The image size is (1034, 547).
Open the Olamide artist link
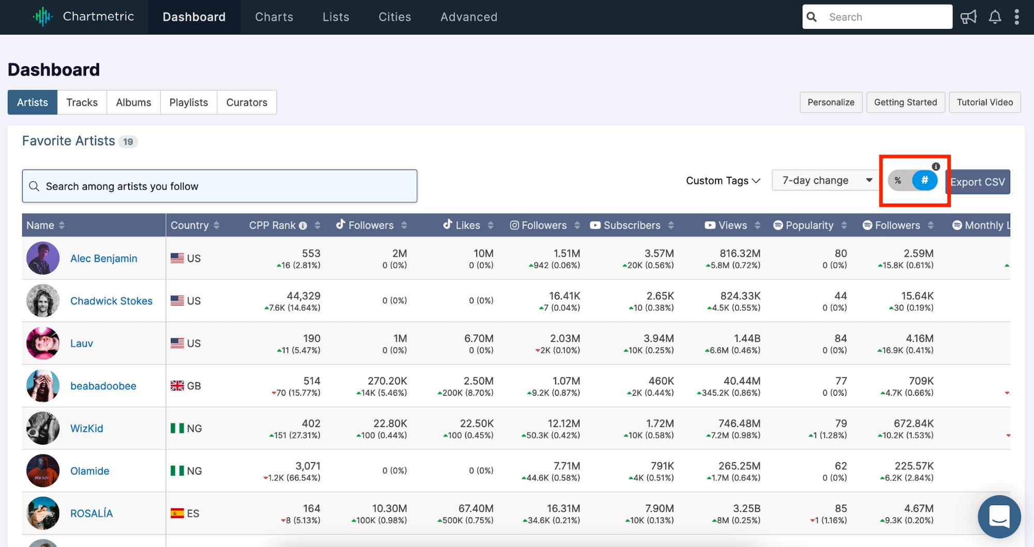pyautogui.click(x=90, y=471)
